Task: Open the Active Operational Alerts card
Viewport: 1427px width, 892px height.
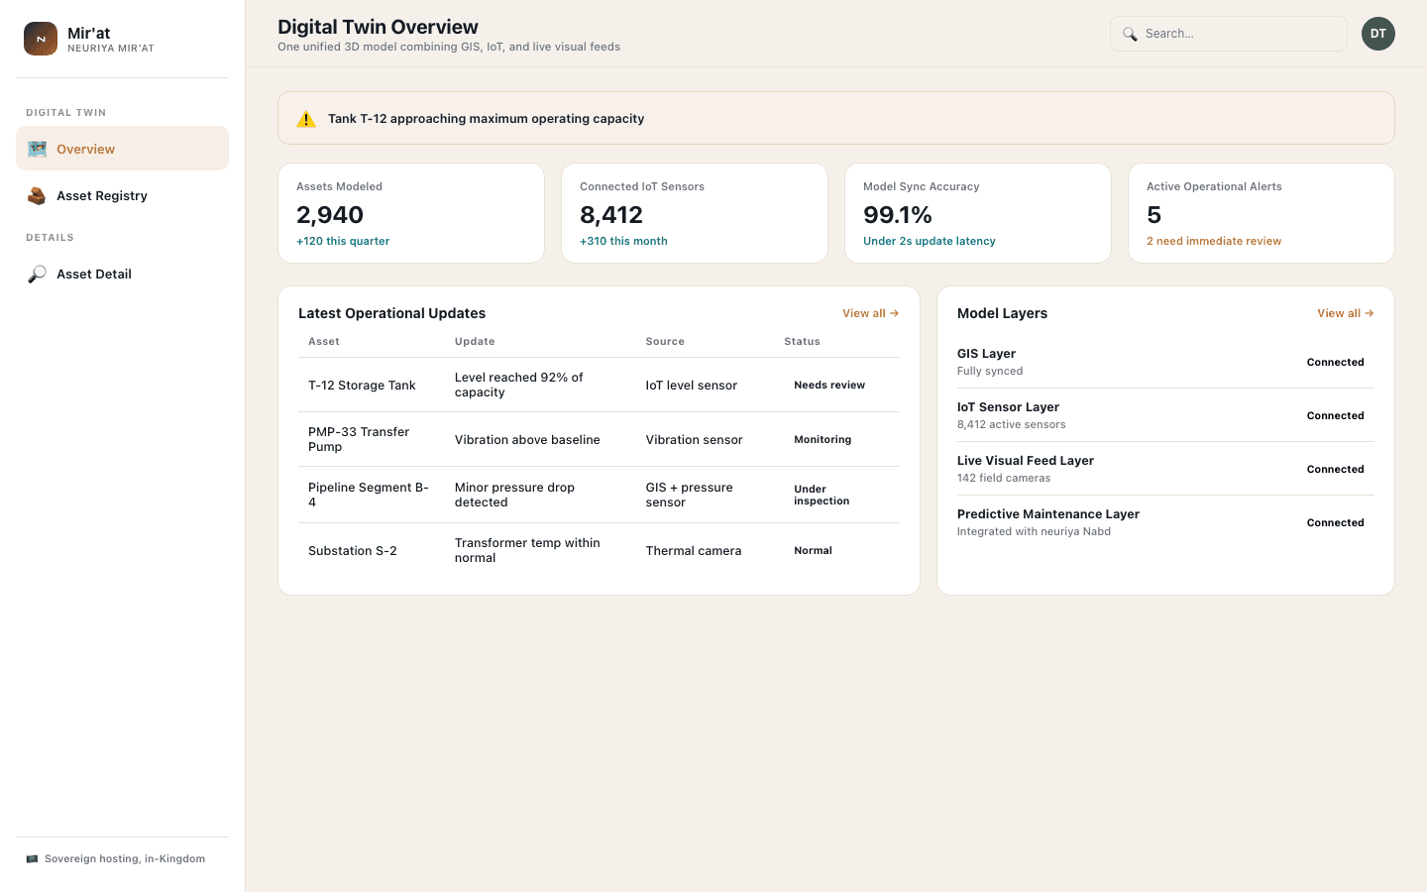Action: [1262, 213]
